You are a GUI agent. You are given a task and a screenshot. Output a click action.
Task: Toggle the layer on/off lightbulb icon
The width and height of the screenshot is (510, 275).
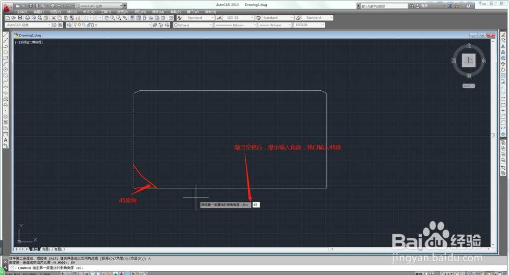75,24
